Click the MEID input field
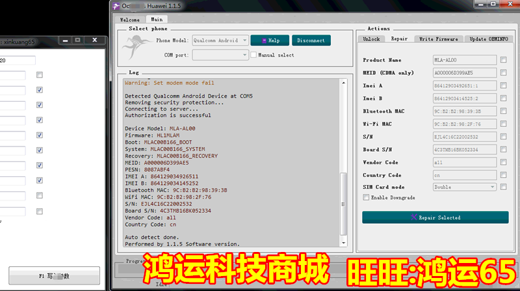The width and height of the screenshot is (520, 291). tap(465, 73)
